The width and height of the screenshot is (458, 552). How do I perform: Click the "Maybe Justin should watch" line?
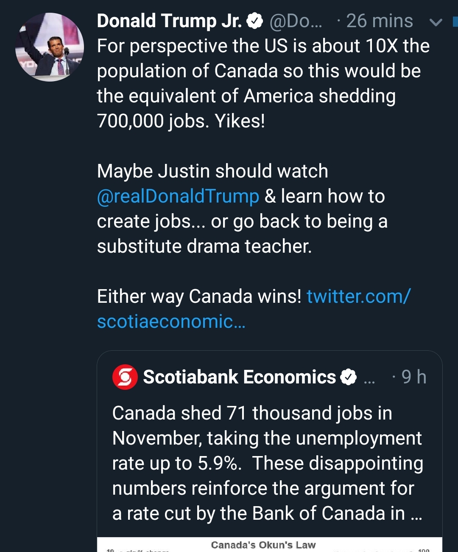[x=212, y=171]
